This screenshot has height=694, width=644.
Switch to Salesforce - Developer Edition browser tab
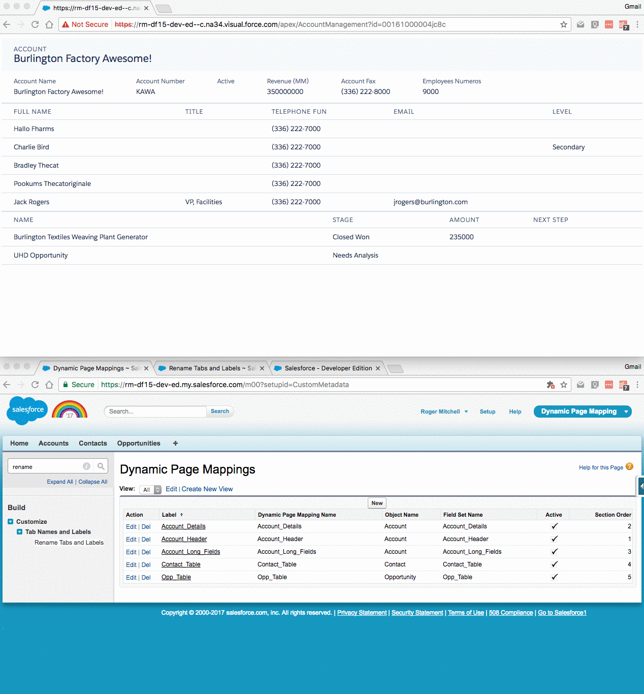tap(328, 368)
